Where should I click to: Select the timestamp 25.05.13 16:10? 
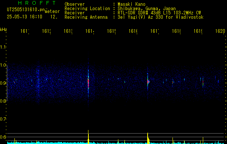(25, 17)
